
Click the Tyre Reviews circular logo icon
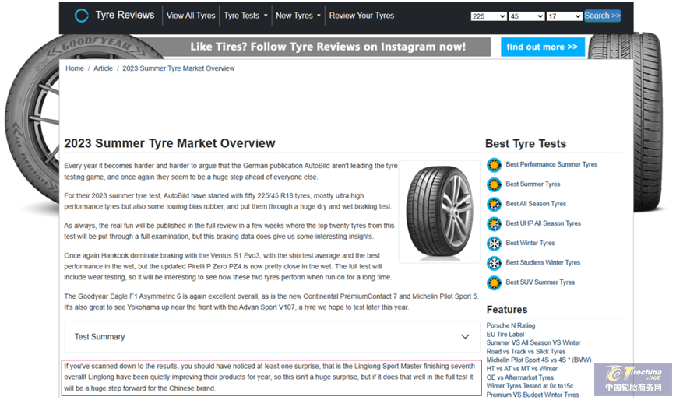click(82, 16)
